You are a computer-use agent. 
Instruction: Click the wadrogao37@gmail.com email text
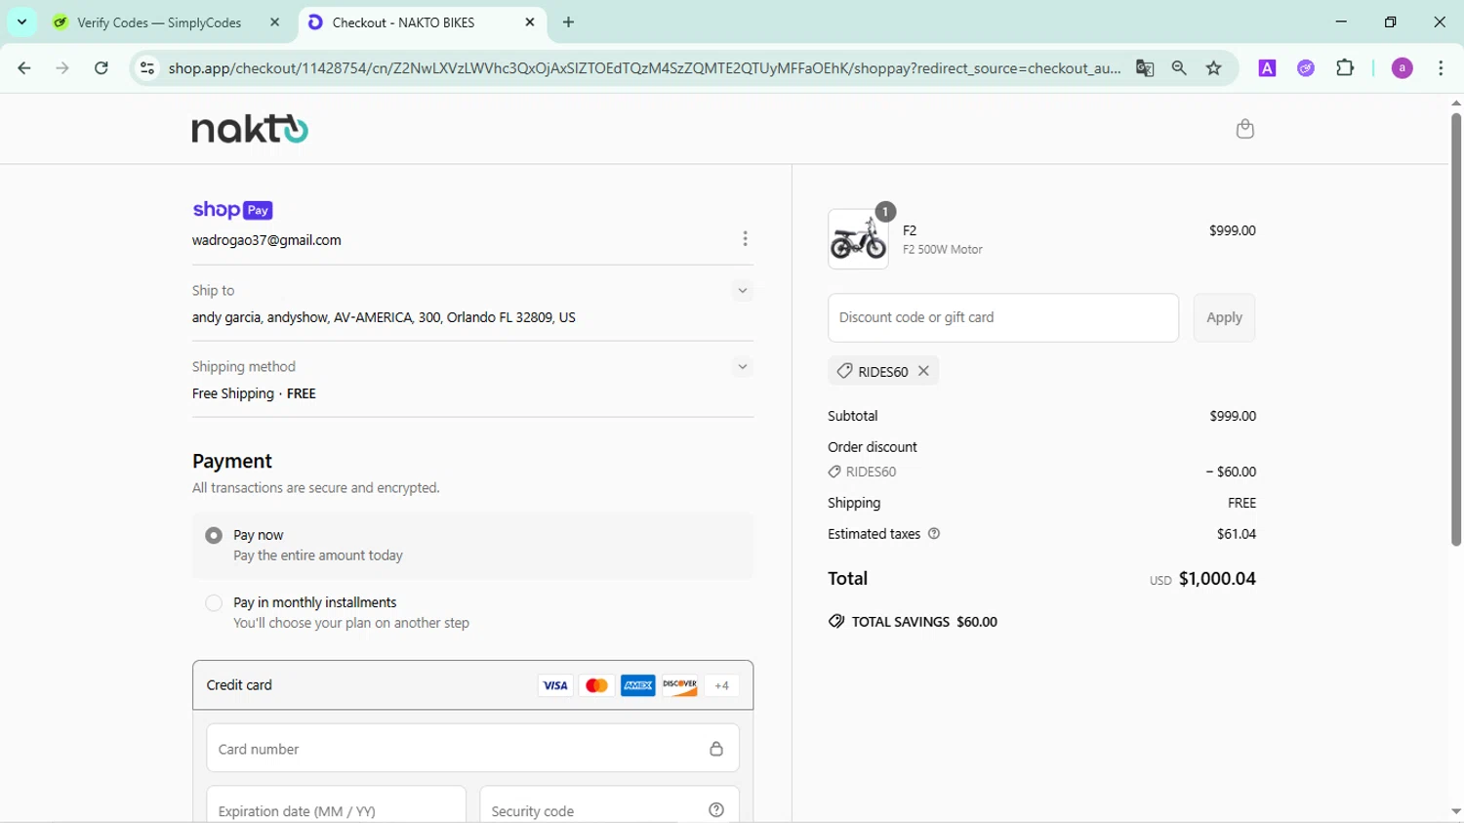pos(266,240)
